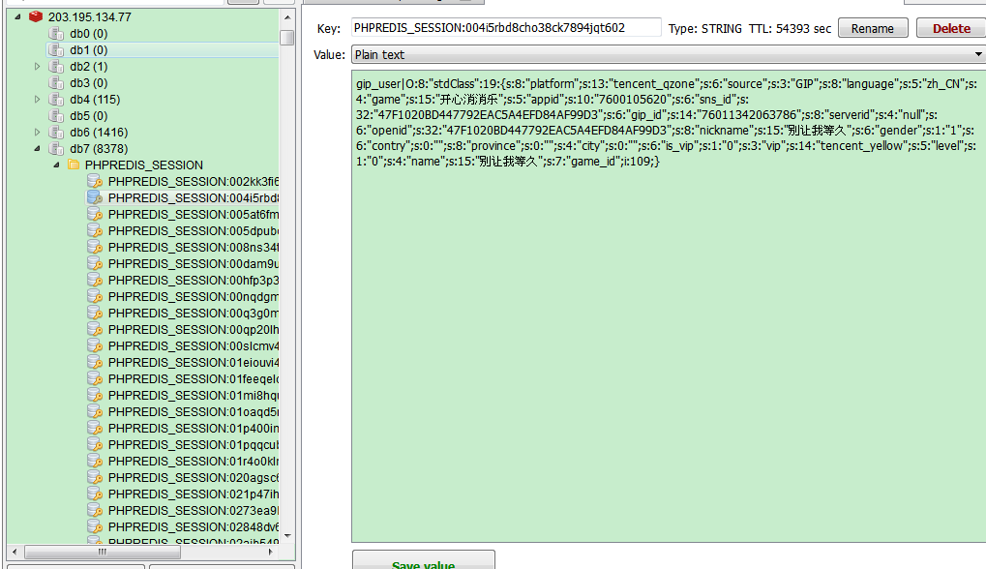Image resolution: width=986 pixels, height=569 pixels.
Task: Click key icon of PHPREDIS_SESSION:00qp20lh
Action: click(95, 329)
